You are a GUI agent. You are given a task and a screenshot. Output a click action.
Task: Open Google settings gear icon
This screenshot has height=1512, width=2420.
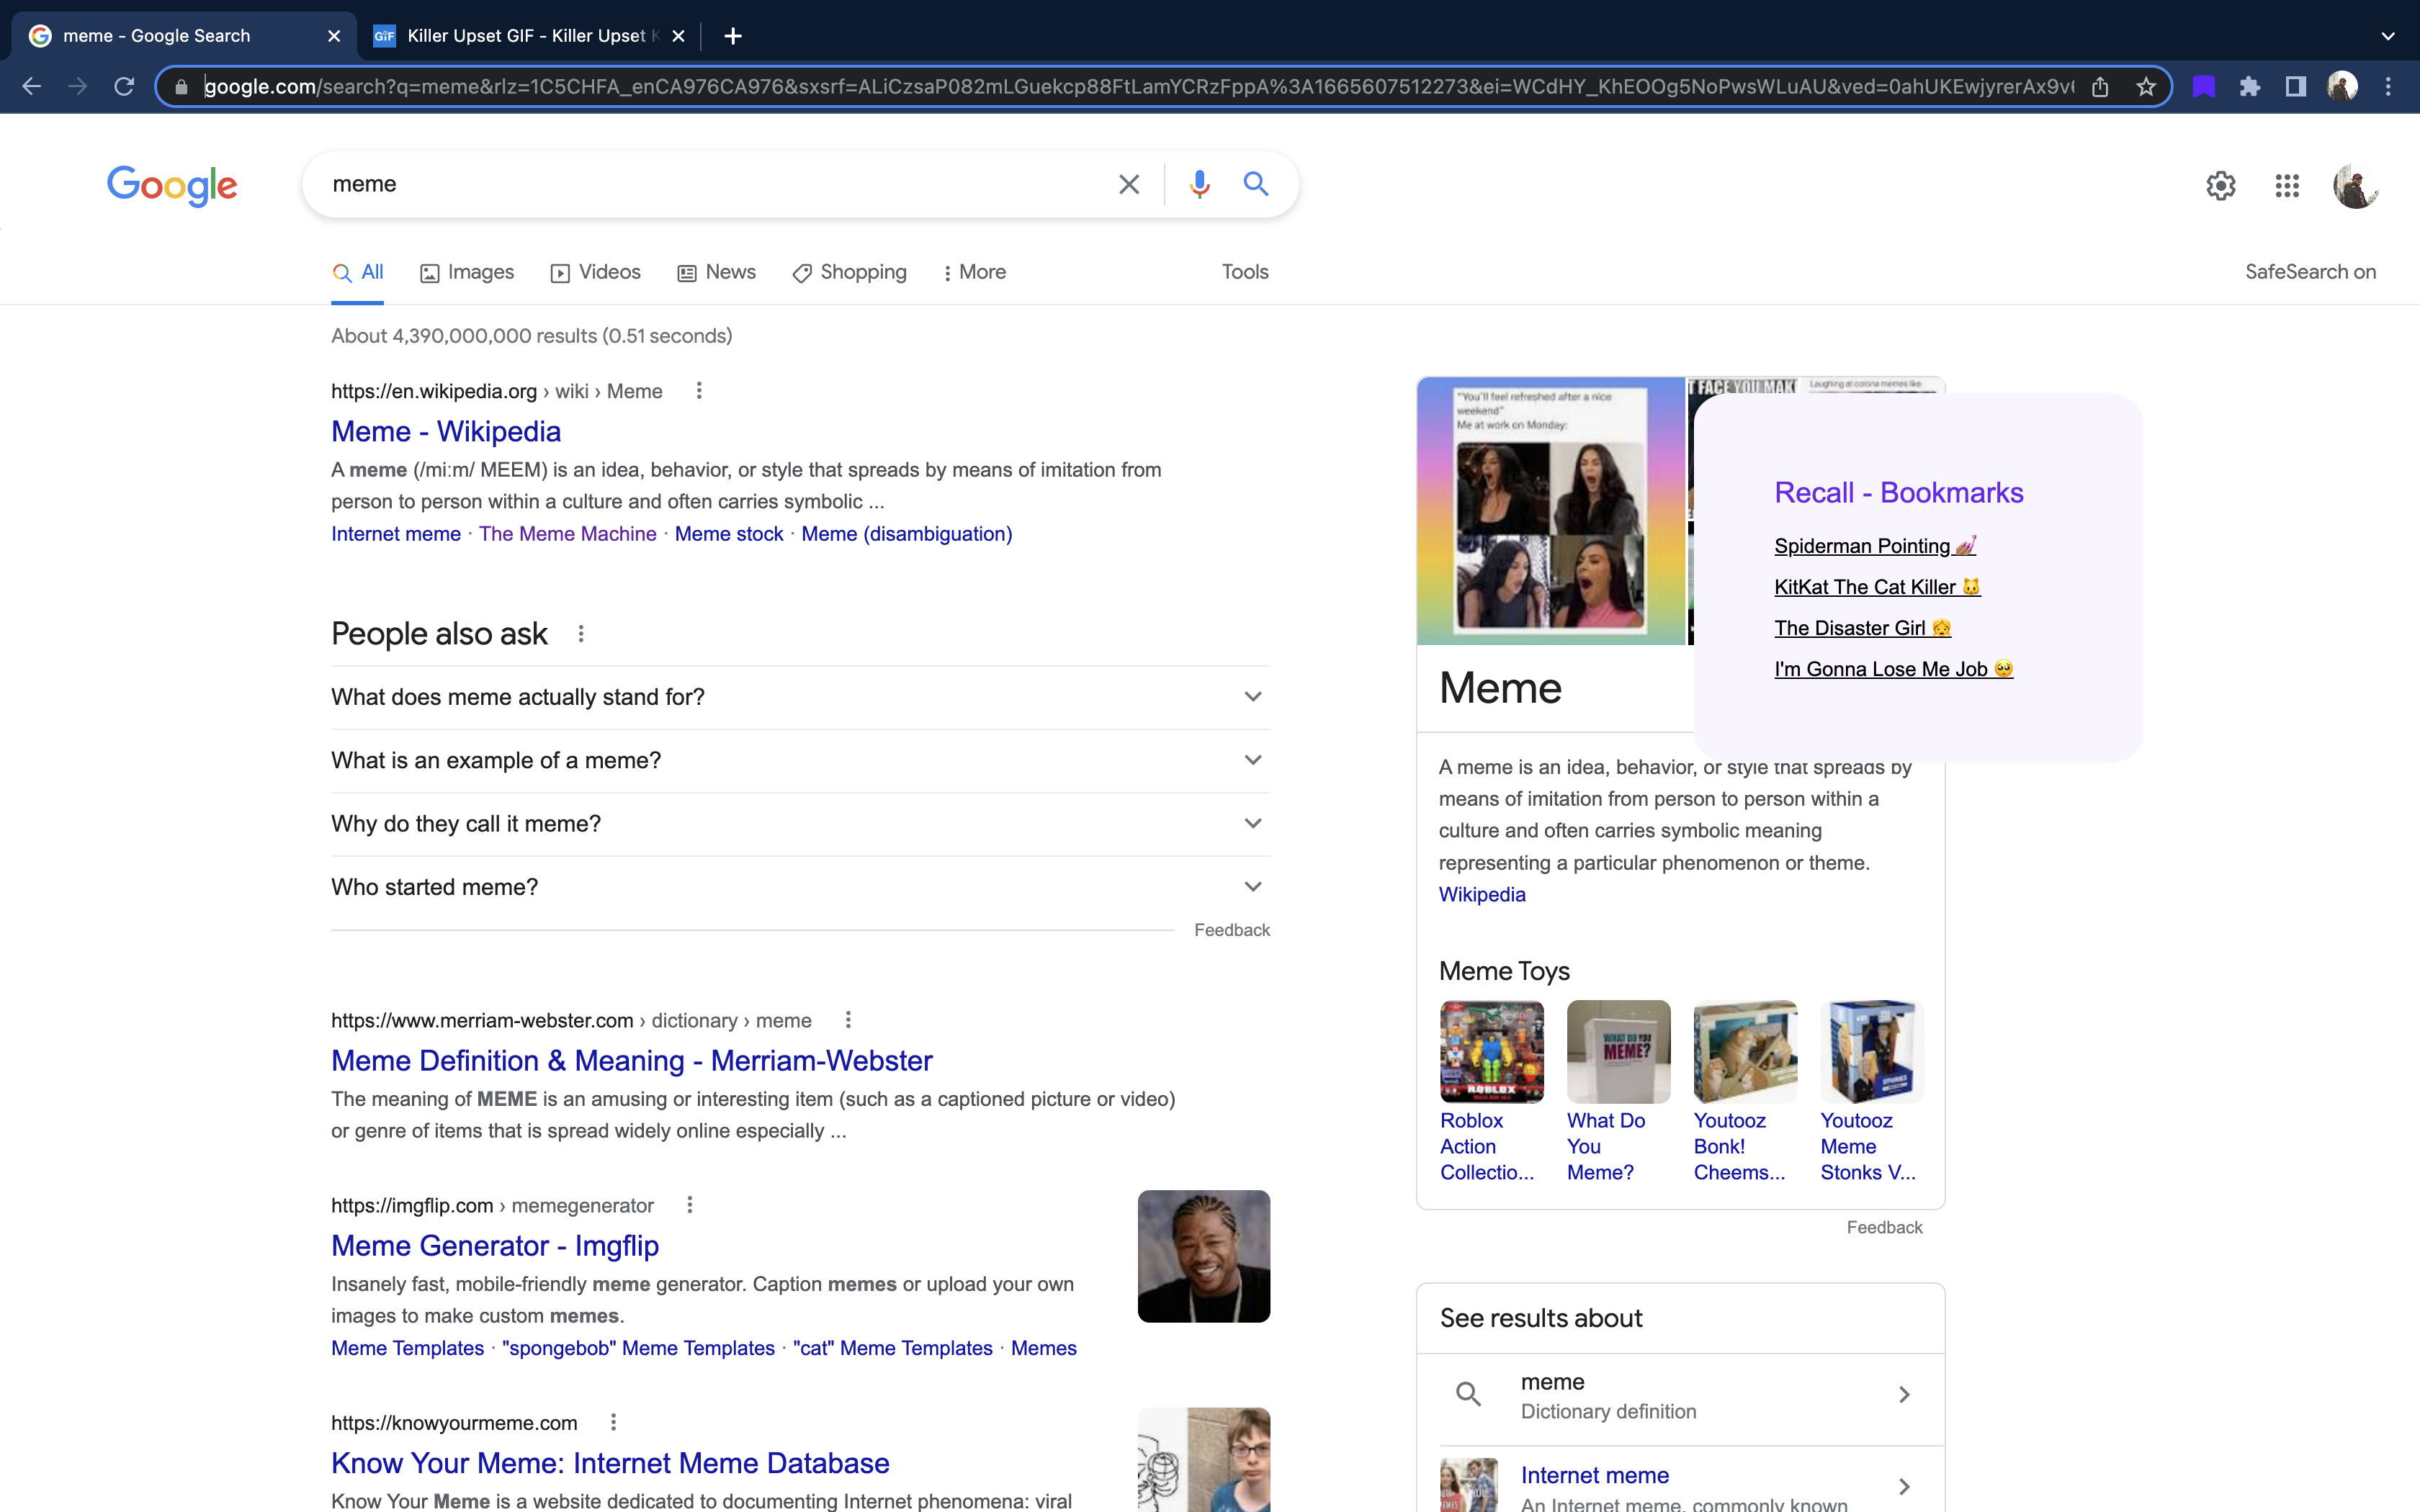2220,186
